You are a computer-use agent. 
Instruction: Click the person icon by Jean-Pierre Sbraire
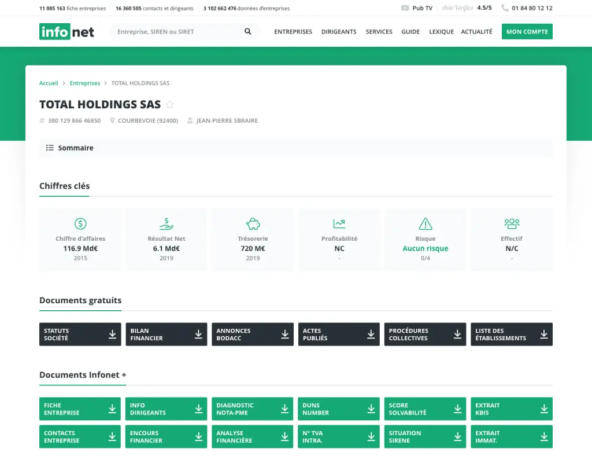coord(190,120)
